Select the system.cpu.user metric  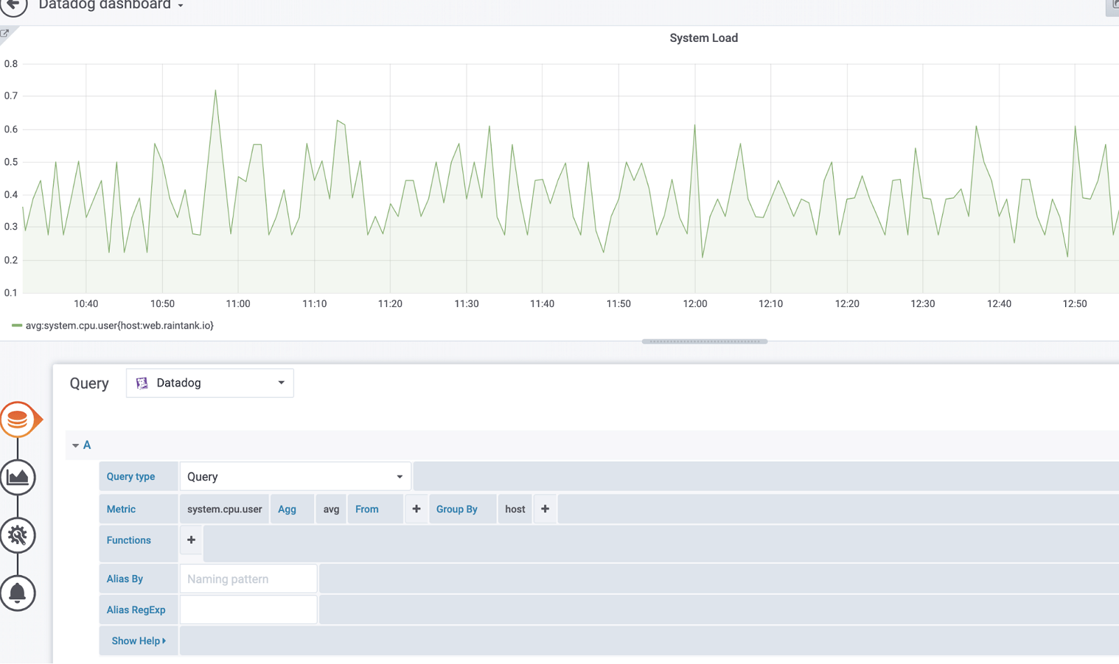click(224, 509)
